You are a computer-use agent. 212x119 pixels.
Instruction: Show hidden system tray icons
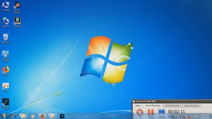(x=182, y=116)
